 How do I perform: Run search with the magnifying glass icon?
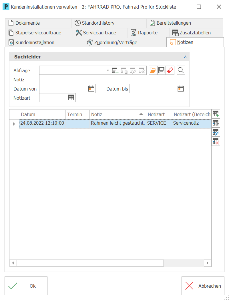click(x=181, y=70)
